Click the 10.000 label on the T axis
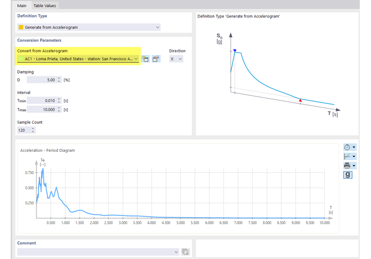 coord(325,222)
